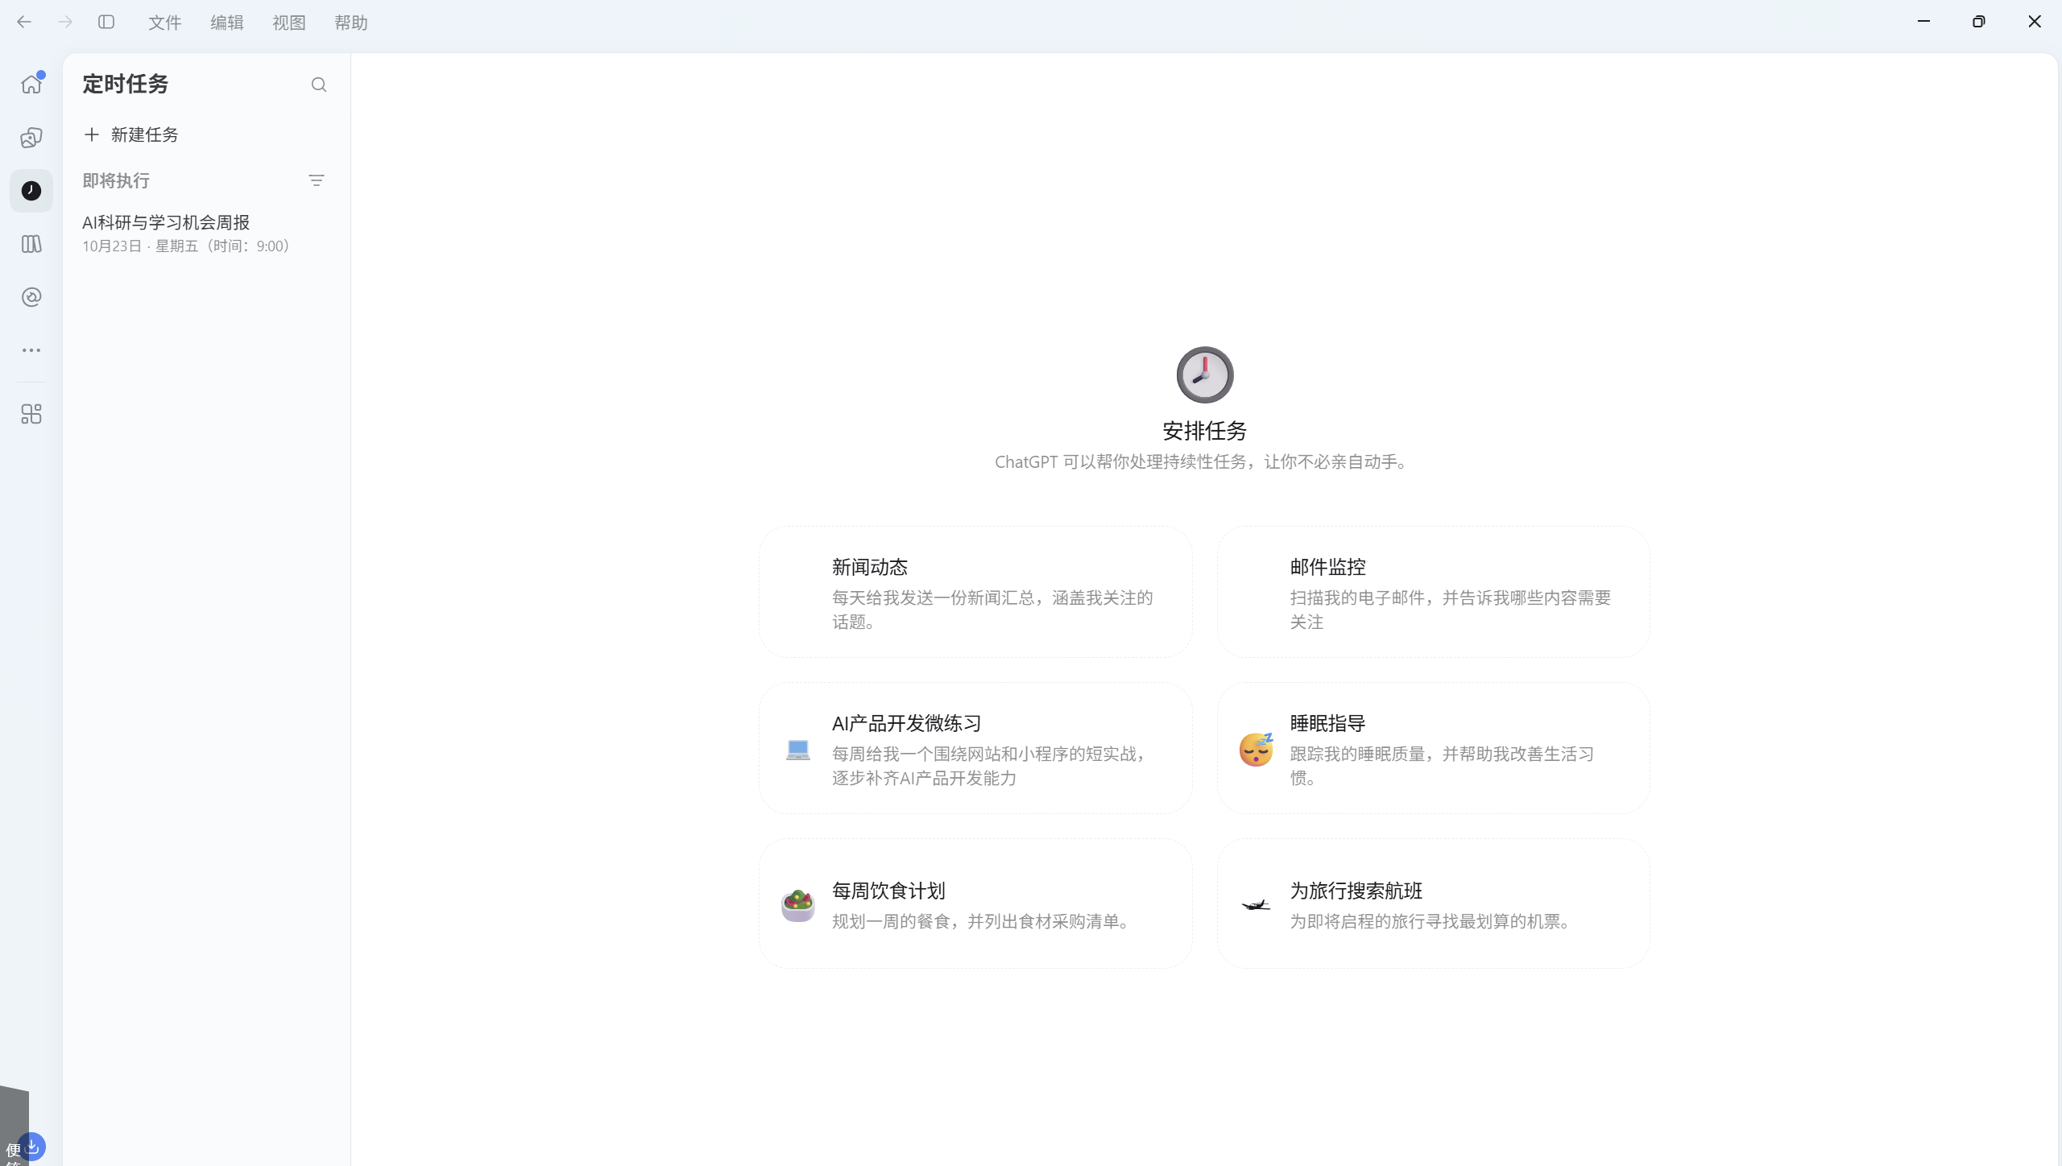Open the filter icon beside 即将执行
The width and height of the screenshot is (2062, 1166).
pos(317,180)
